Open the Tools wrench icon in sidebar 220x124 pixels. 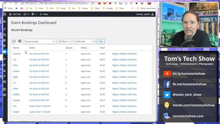click(4, 76)
